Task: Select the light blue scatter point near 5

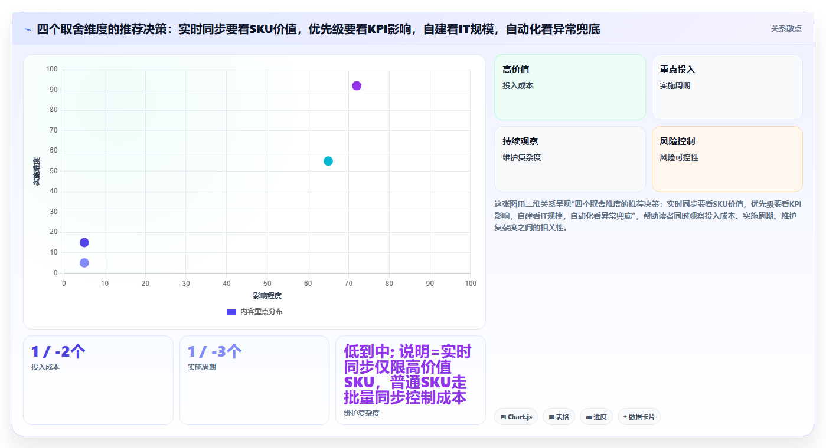Action: tap(84, 263)
